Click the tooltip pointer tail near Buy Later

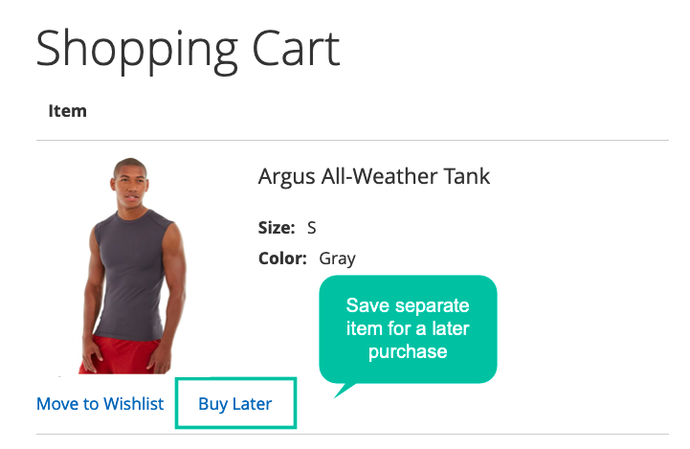click(345, 391)
